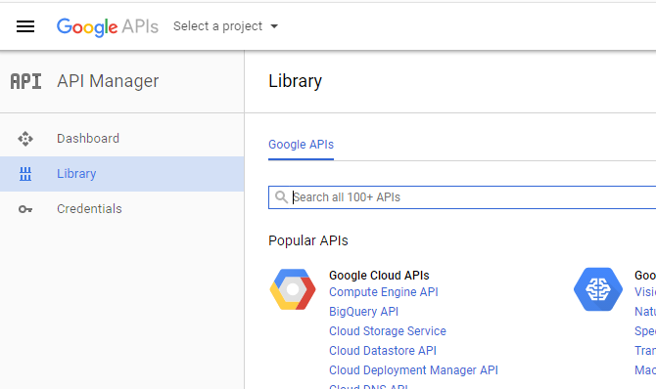Click the API Manager heading
The image size is (656, 389).
pos(108,81)
